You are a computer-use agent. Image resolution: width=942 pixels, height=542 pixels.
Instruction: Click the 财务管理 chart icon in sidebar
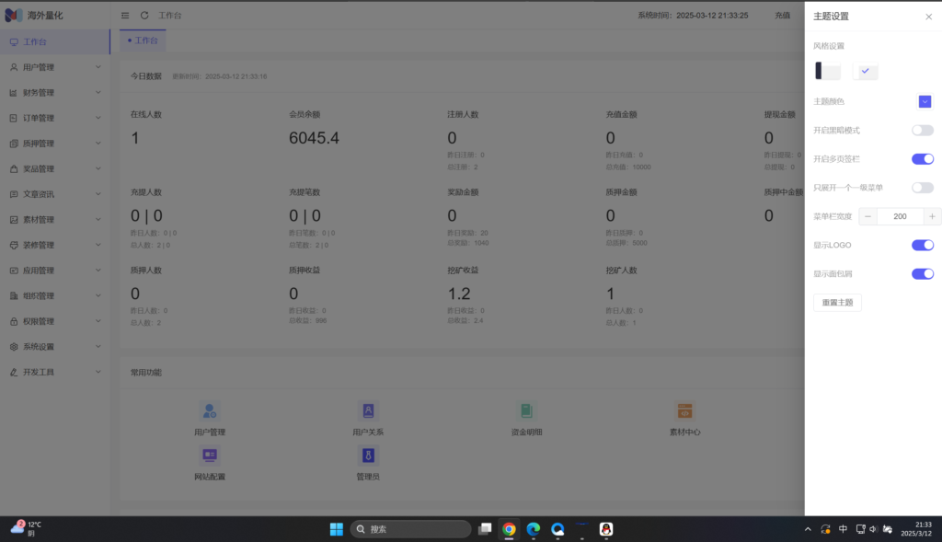pyautogui.click(x=14, y=93)
